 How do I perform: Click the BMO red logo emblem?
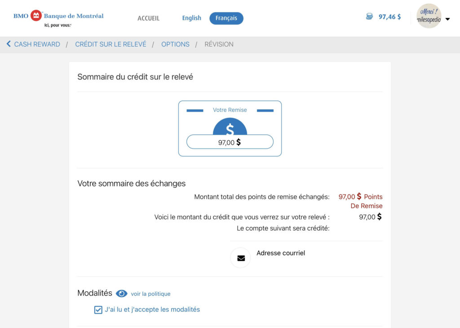pyautogui.click(x=36, y=16)
